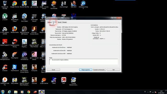The image size is (167, 94).
Task: Open the Entrada tab
Action: coord(64,22)
